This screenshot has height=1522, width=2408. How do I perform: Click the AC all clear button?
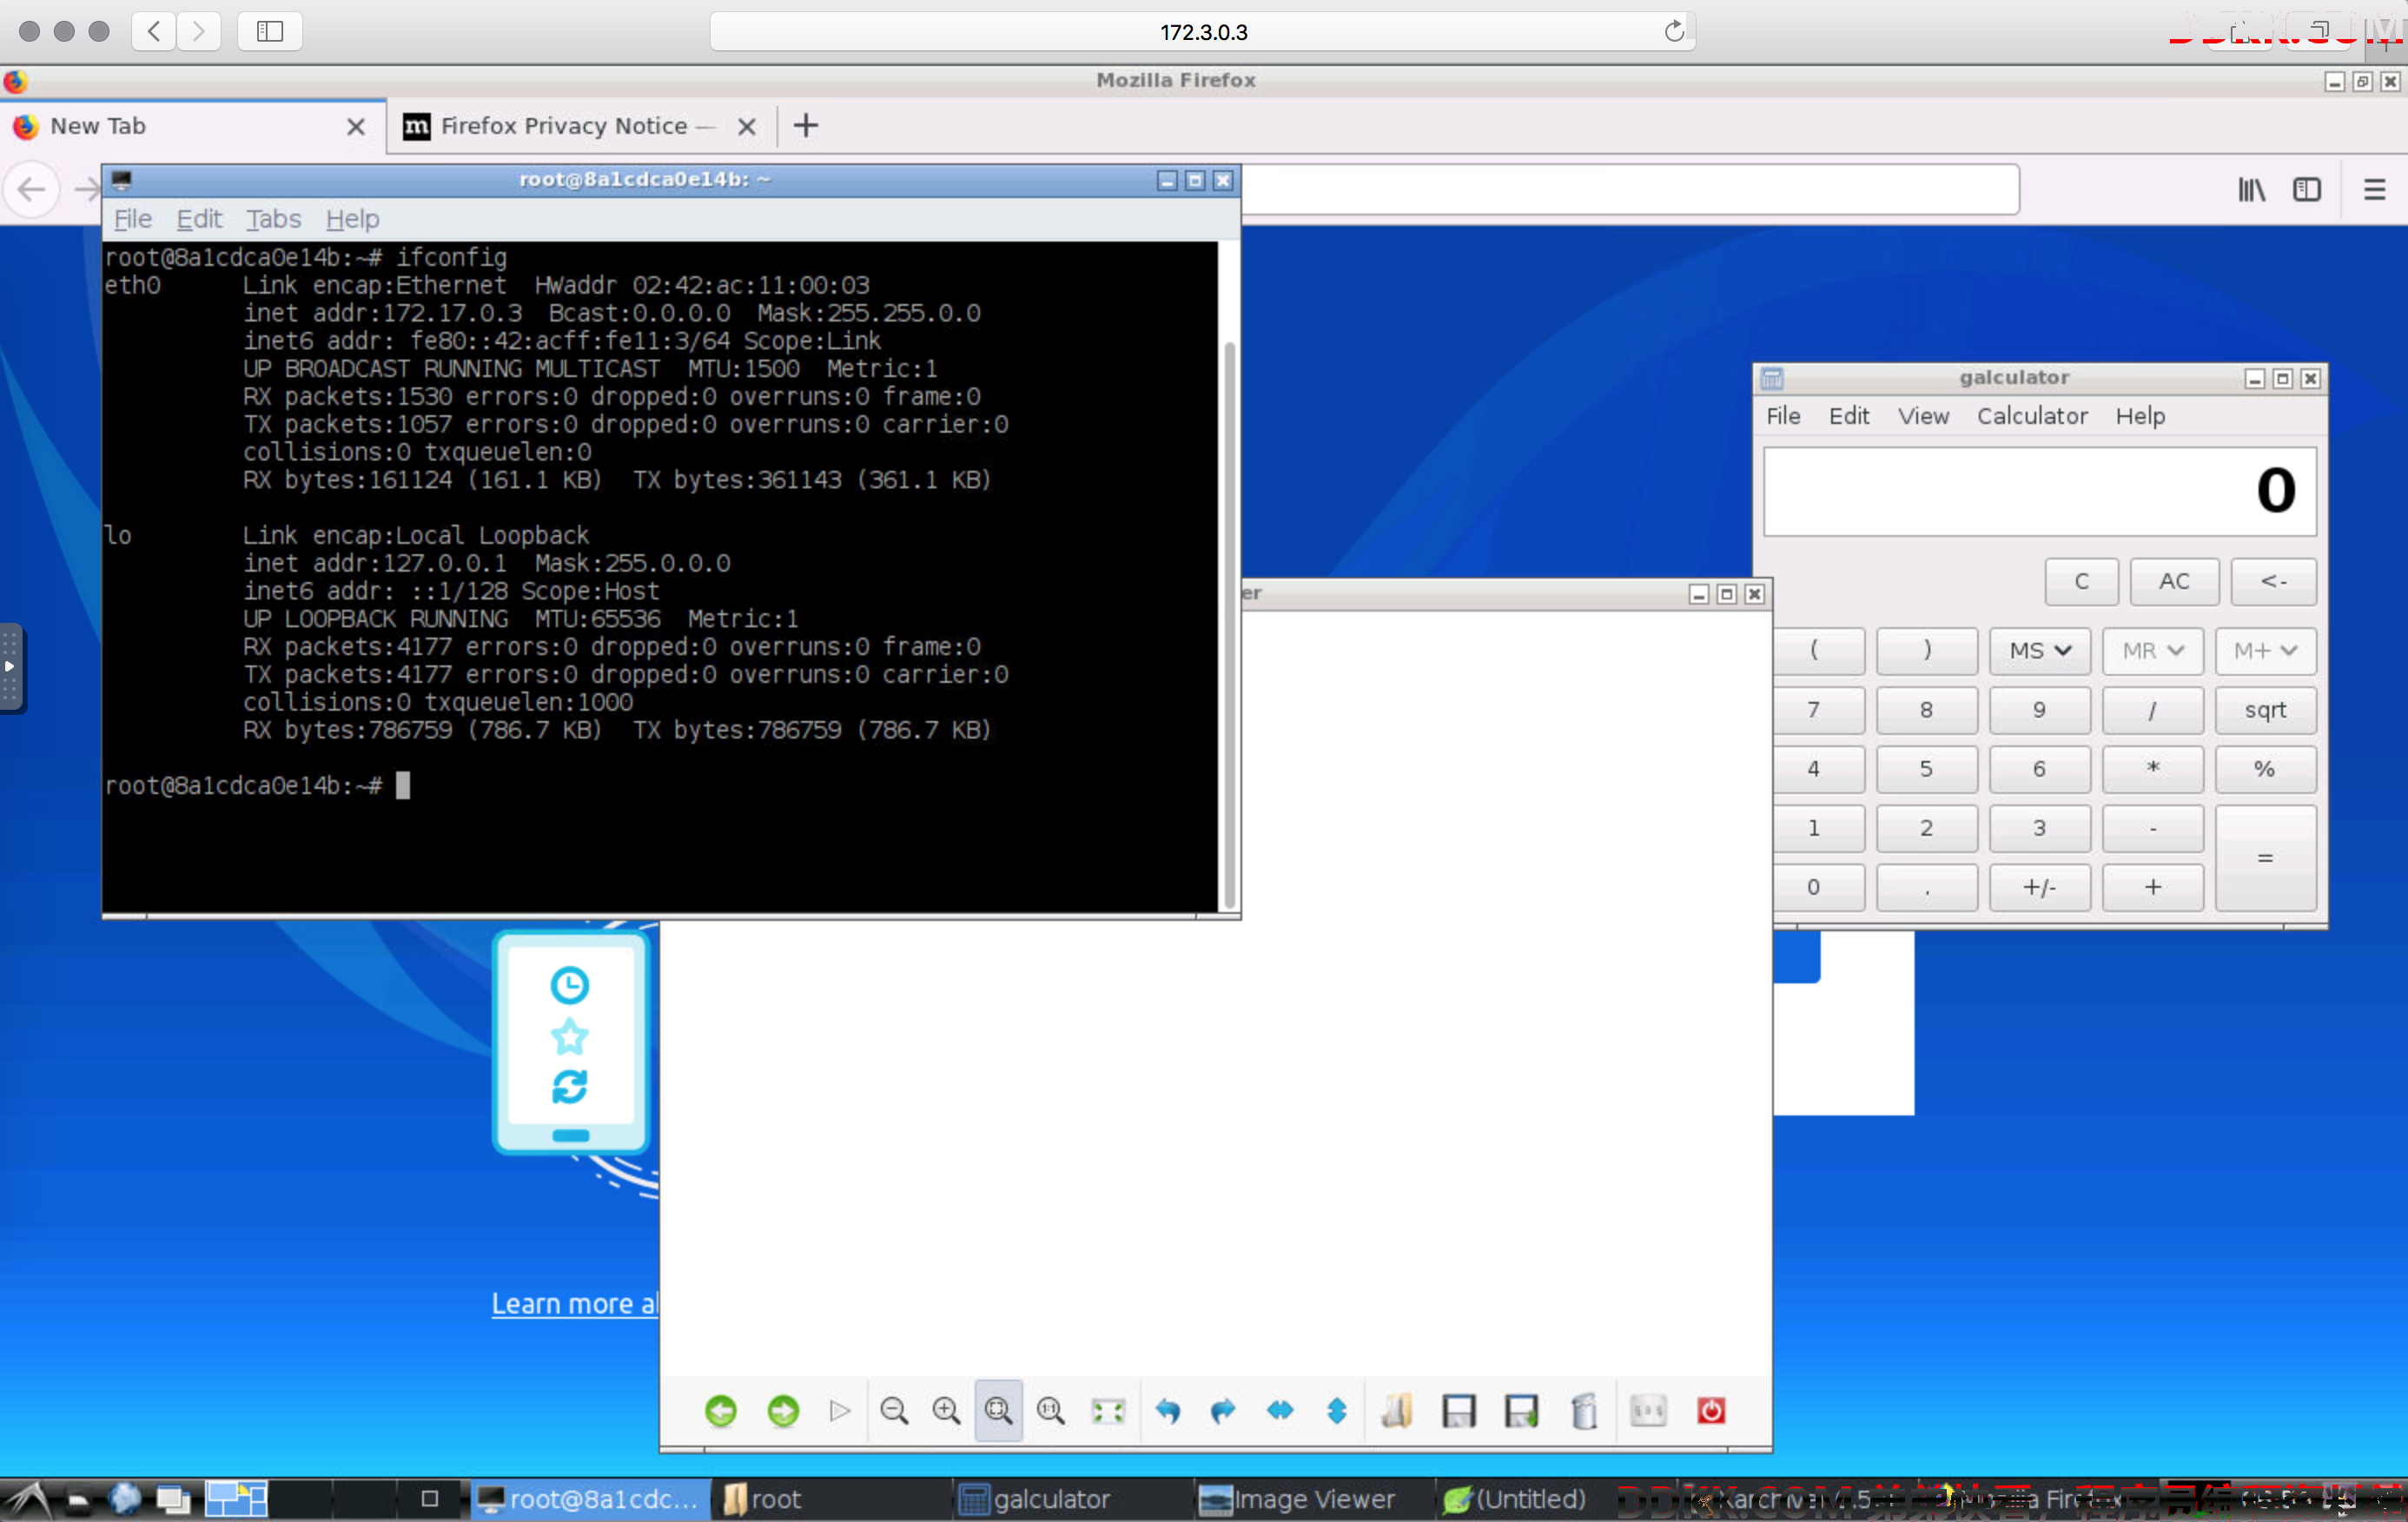pyautogui.click(x=2174, y=582)
